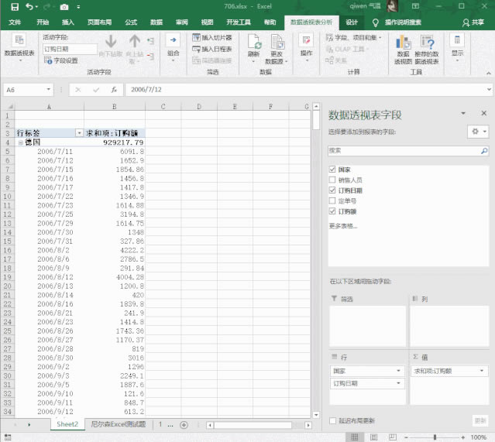Open the 文件 menu tab
Viewport: 495px width, 442px height.
click(15, 22)
